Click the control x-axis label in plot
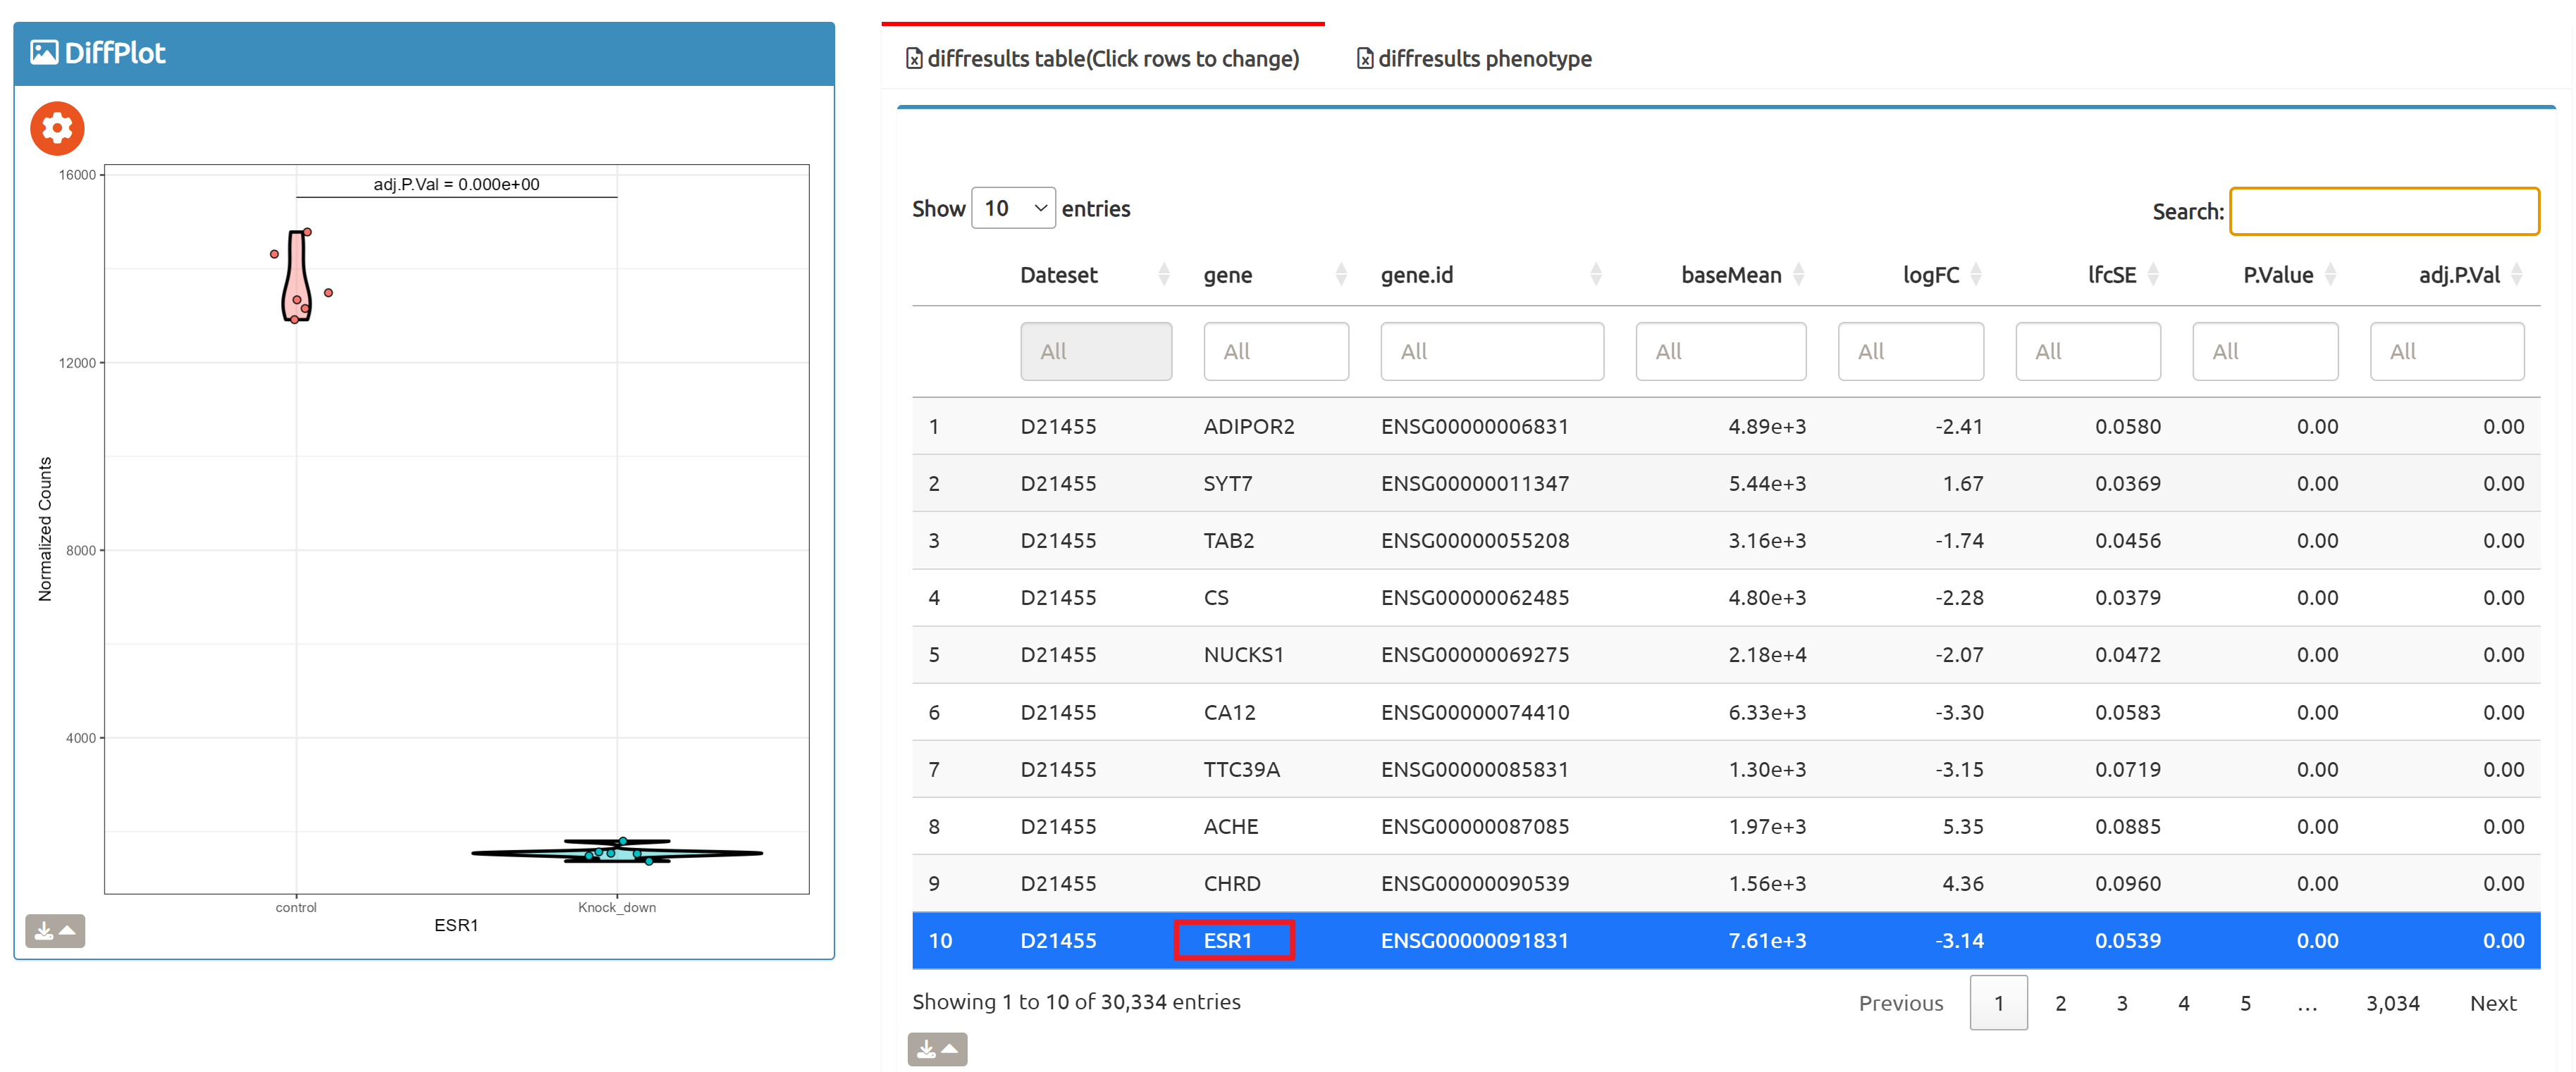The width and height of the screenshot is (2576, 1072). pos(296,907)
